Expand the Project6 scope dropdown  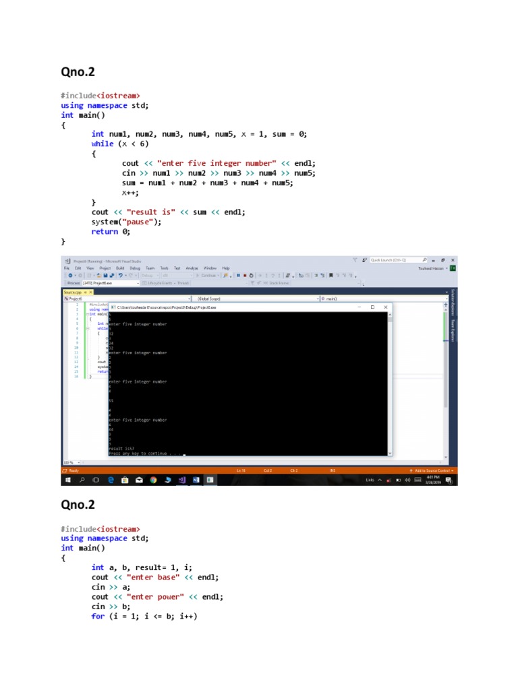pos(190,299)
